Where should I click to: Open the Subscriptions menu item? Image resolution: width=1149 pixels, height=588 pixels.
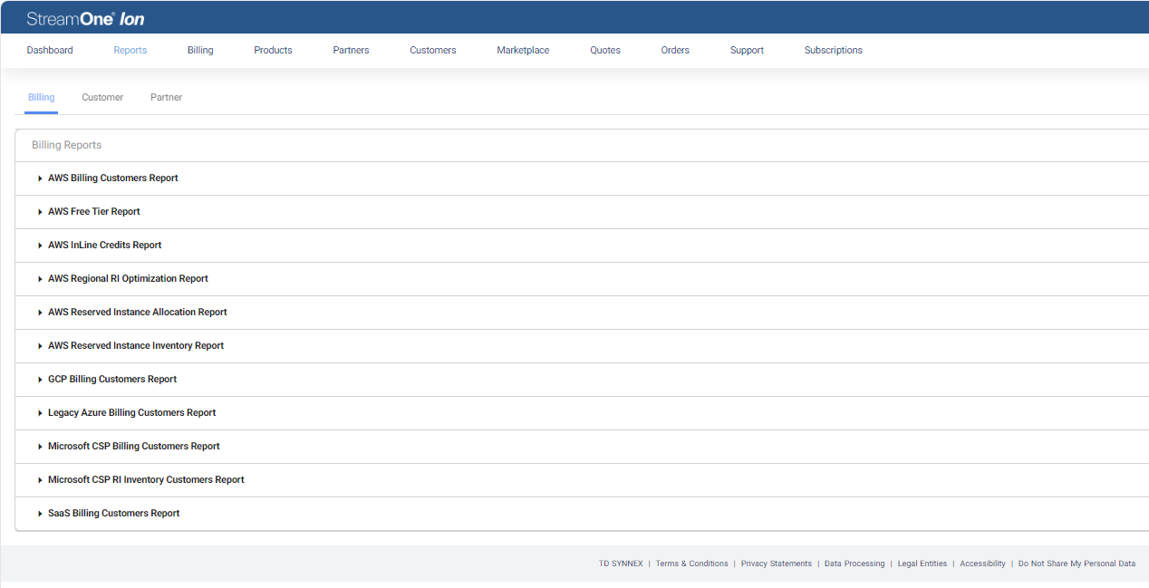(x=833, y=51)
